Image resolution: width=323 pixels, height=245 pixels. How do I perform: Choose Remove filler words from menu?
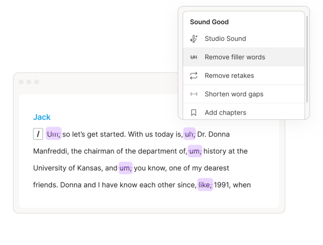(x=234, y=57)
